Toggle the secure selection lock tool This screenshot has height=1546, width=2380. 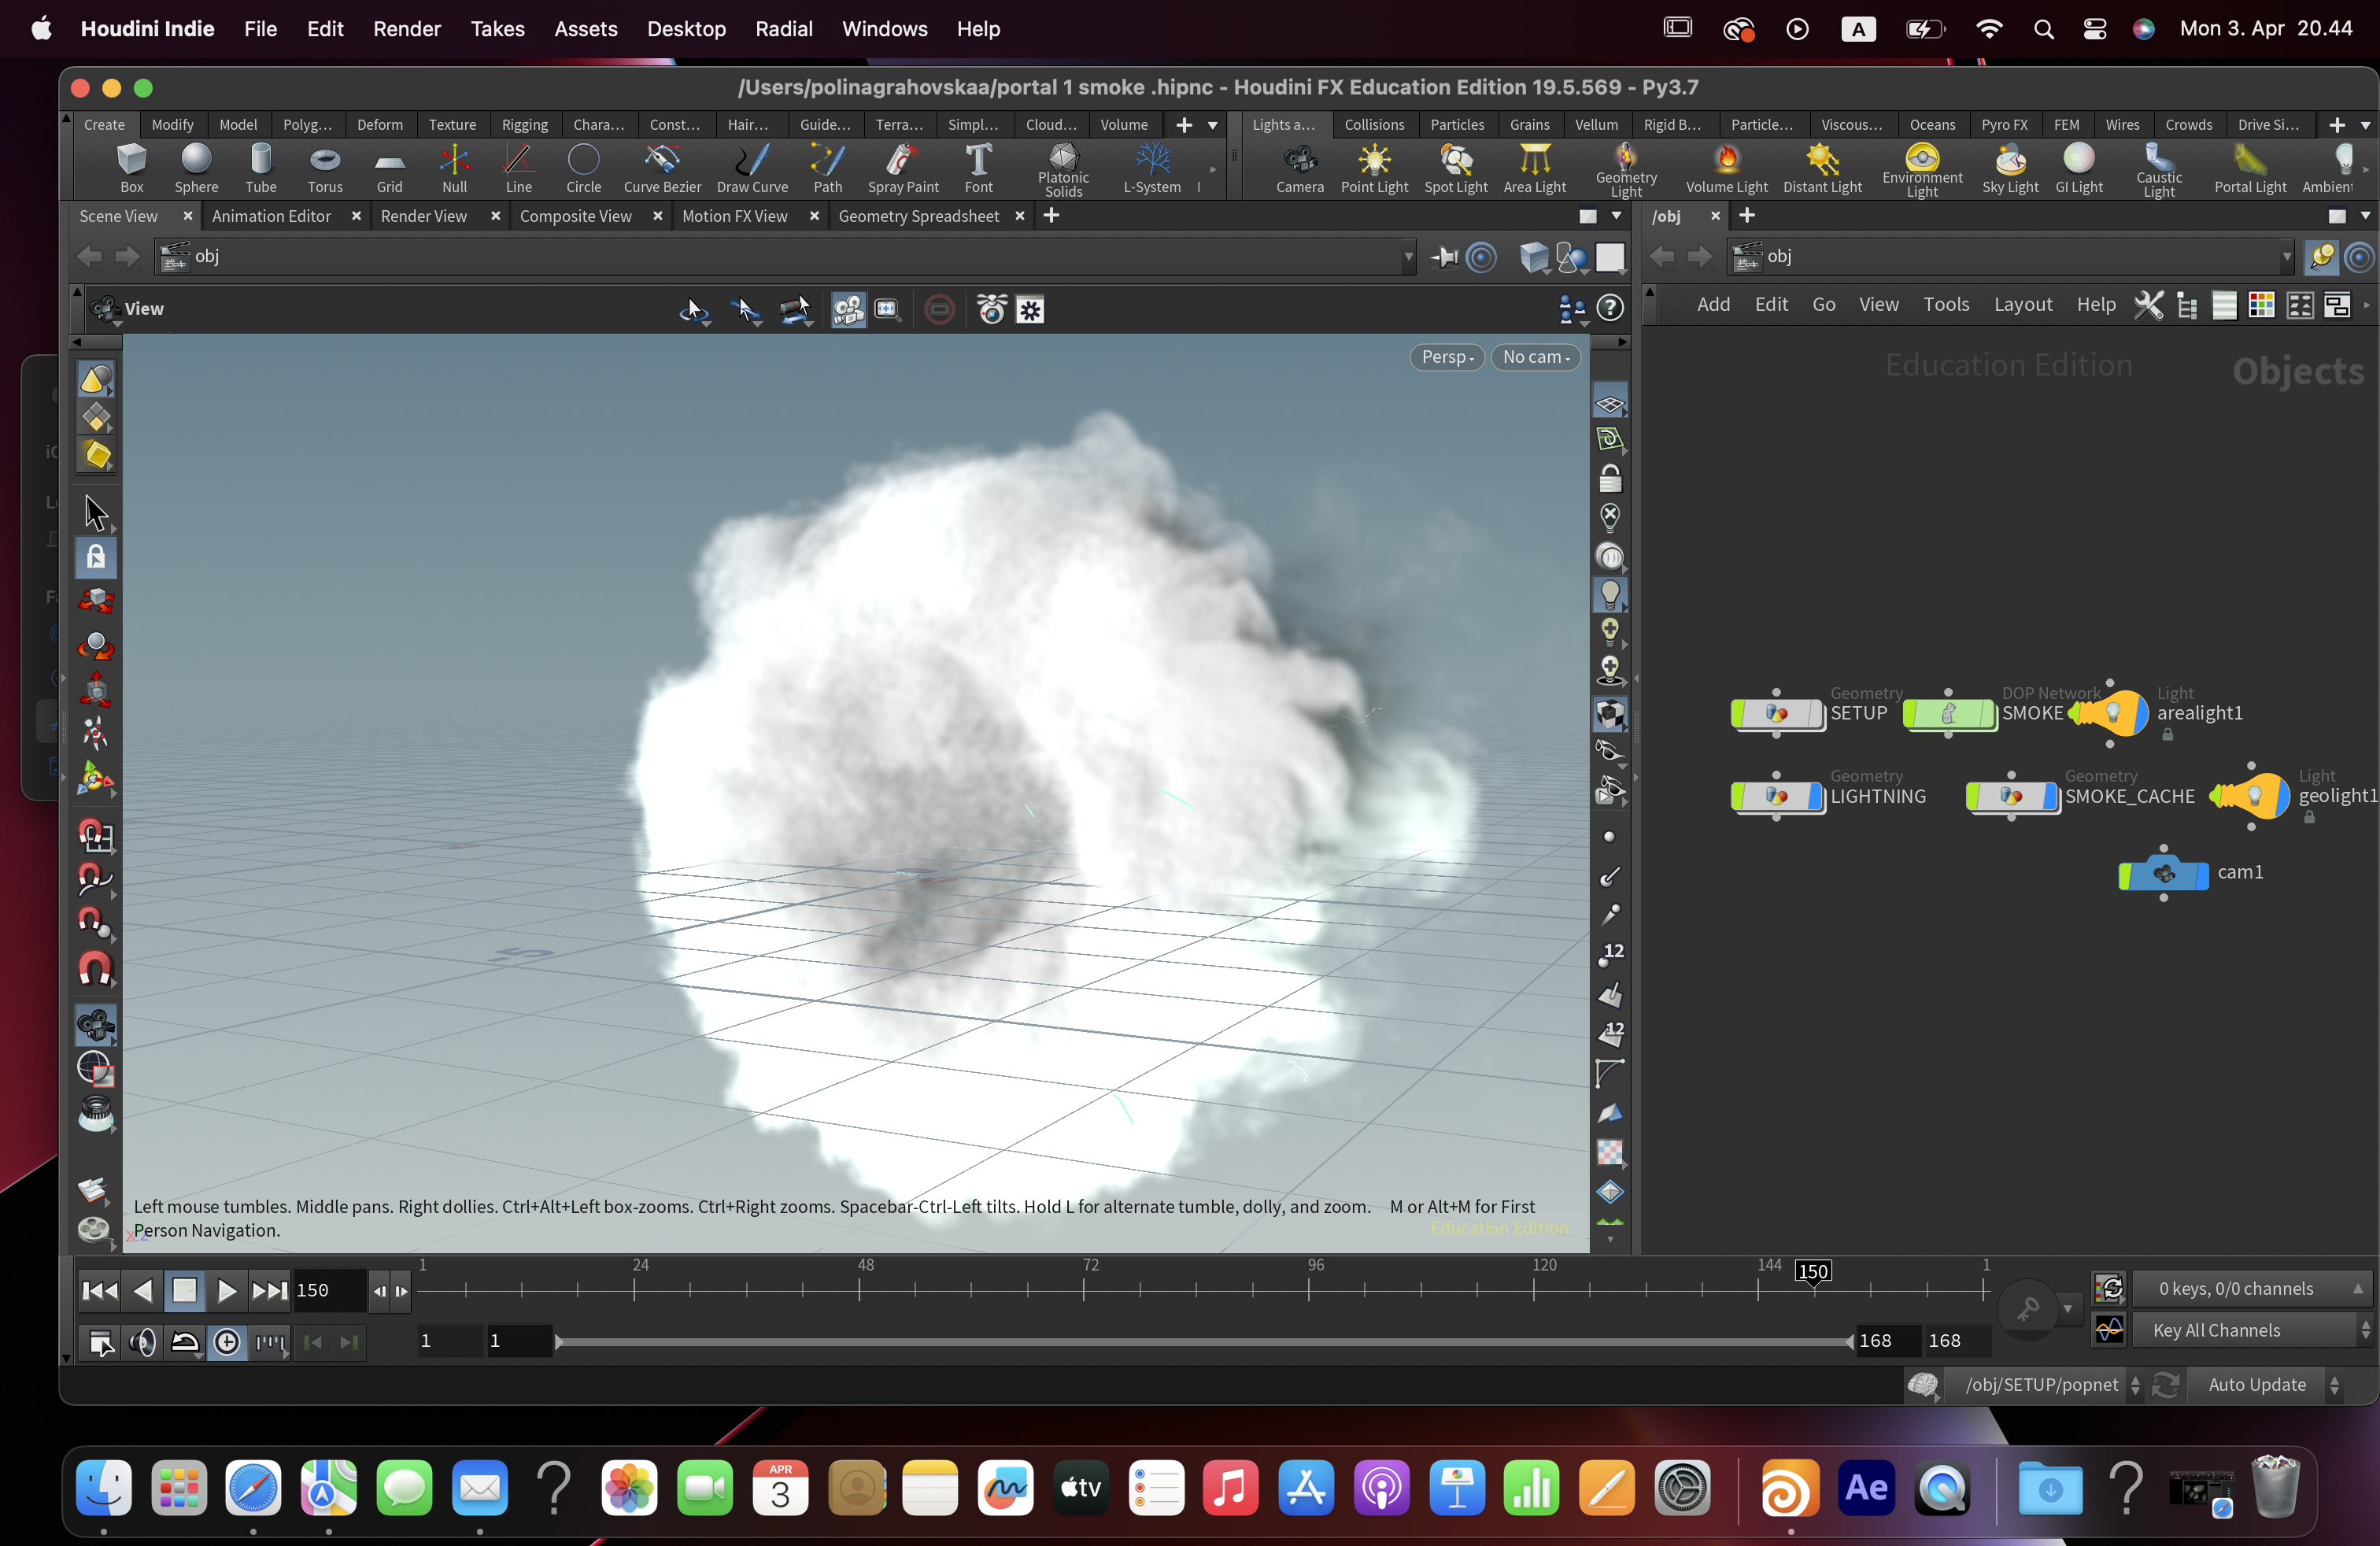pos(96,557)
